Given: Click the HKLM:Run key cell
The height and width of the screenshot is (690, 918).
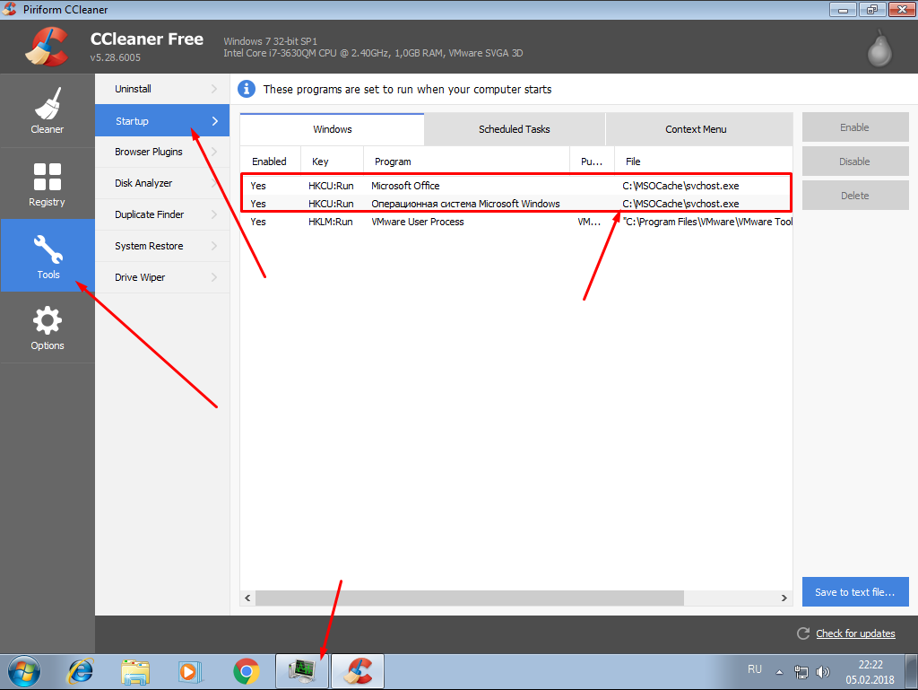Looking at the screenshot, I should click(x=331, y=222).
